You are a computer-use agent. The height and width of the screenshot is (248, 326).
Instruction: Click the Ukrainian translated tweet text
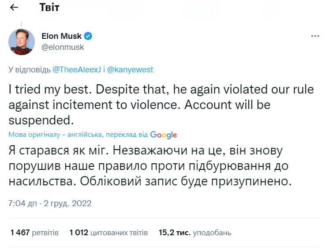[150, 166]
